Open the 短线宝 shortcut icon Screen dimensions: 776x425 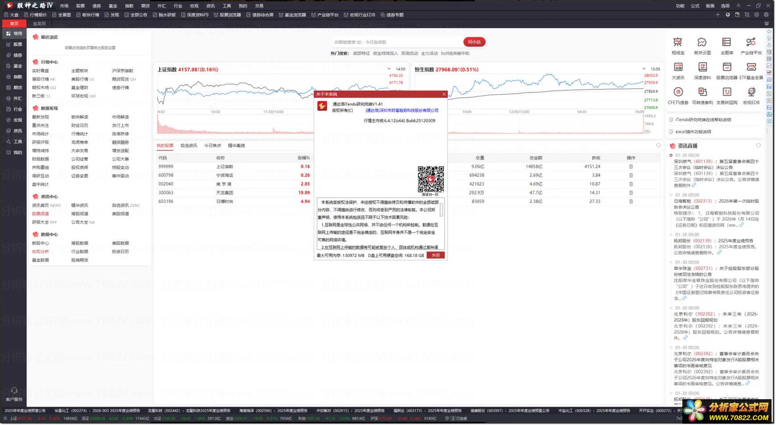(677, 42)
